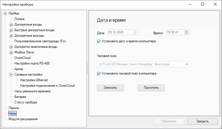Open the time zone dropdown list

[187, 64]
